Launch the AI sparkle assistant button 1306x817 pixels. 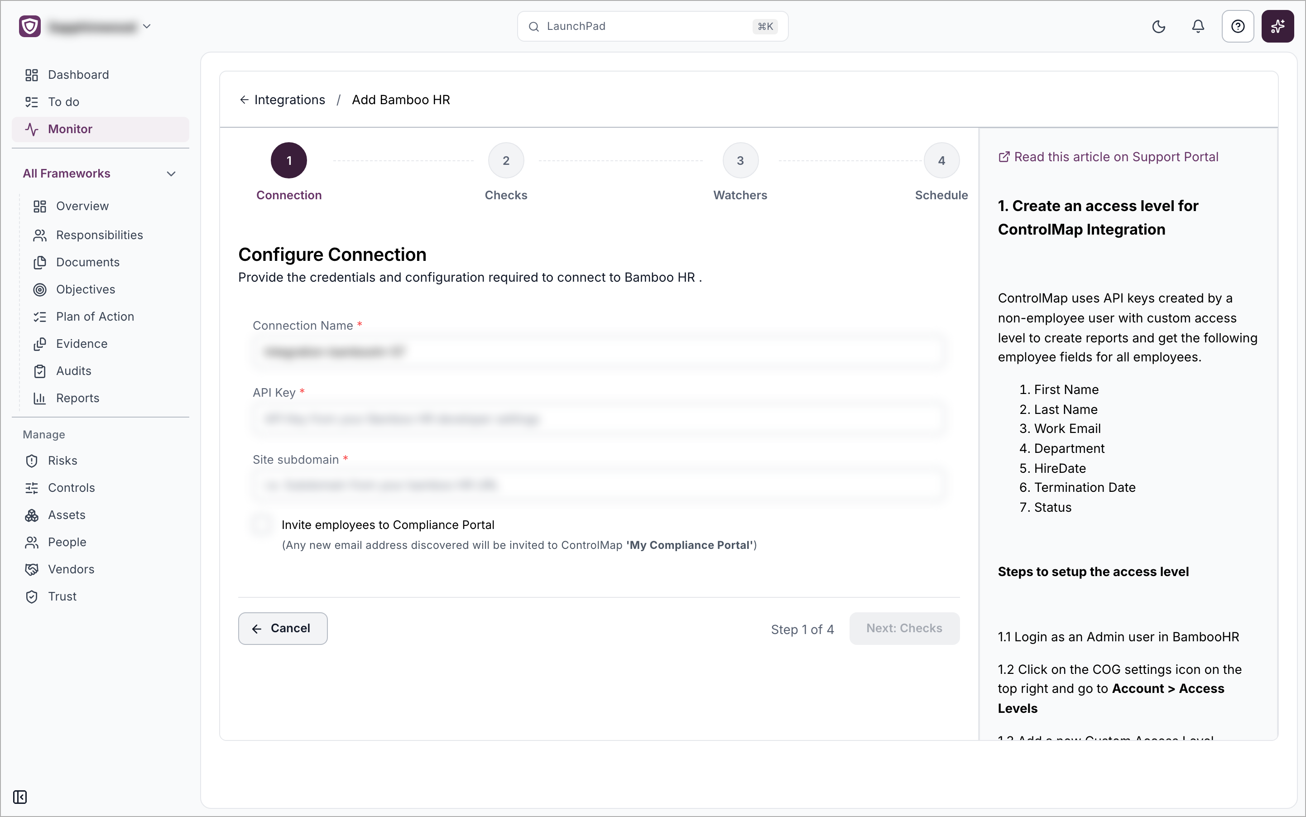click(1277, 26)
